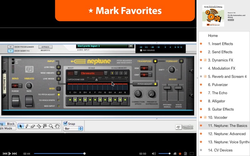This screenshot has width=250, height=156.
Task: Select the Magnify tool
Action: [51, 126]
